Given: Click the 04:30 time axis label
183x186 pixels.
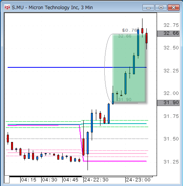Looking at the screenshot, I should (x=50, y=180).
